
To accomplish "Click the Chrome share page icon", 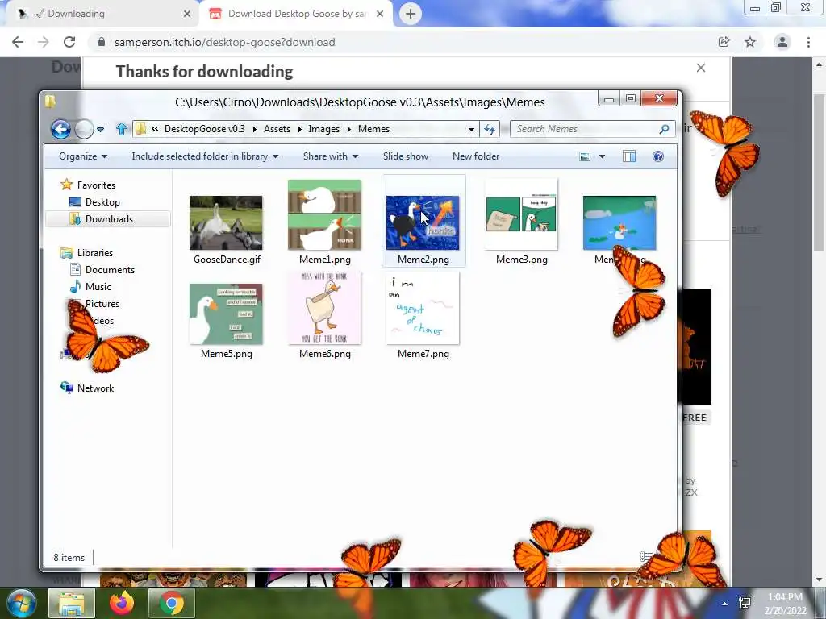I will coord(724,42).
